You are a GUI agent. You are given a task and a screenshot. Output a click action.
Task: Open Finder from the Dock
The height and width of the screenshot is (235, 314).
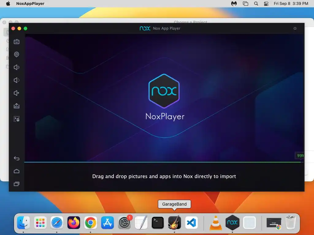point(23,222)
